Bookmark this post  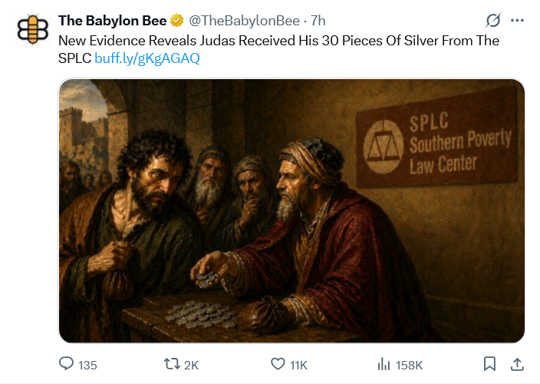[x=490, y=364]
